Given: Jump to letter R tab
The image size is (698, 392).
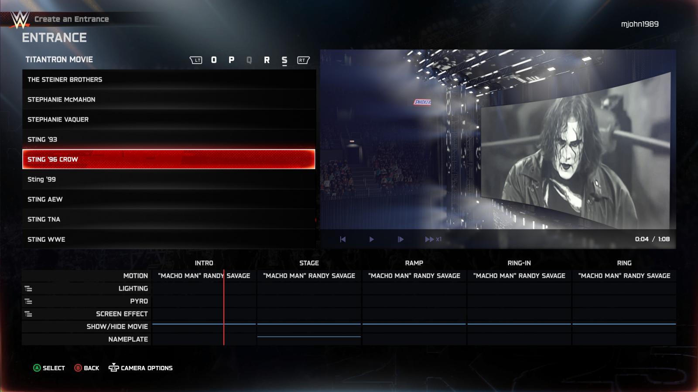Looking at the screenshot, I should pos(267,60).
